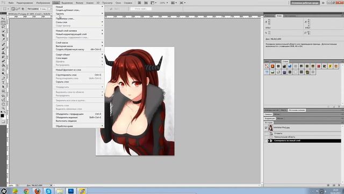Choose 'Создать обтравочную маску' menu item
This screenshot has width=344, height=194.
pos(79,50)
